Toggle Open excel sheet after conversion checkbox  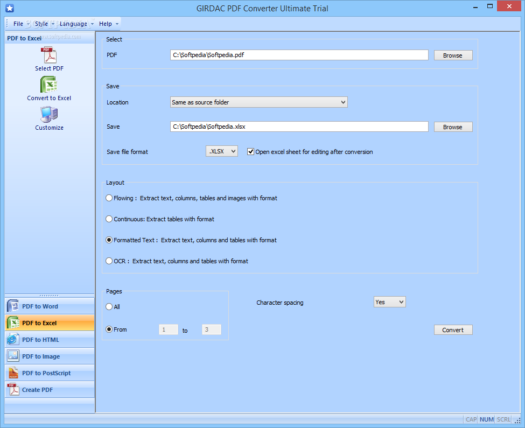[250, 152]
